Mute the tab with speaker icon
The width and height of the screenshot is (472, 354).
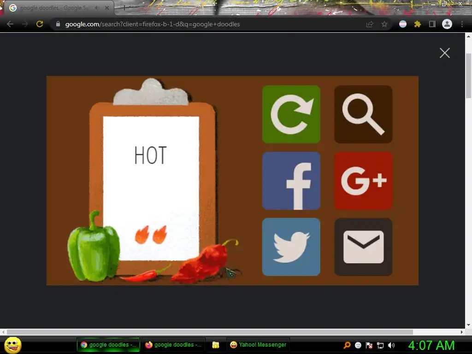tap(97, 8)
